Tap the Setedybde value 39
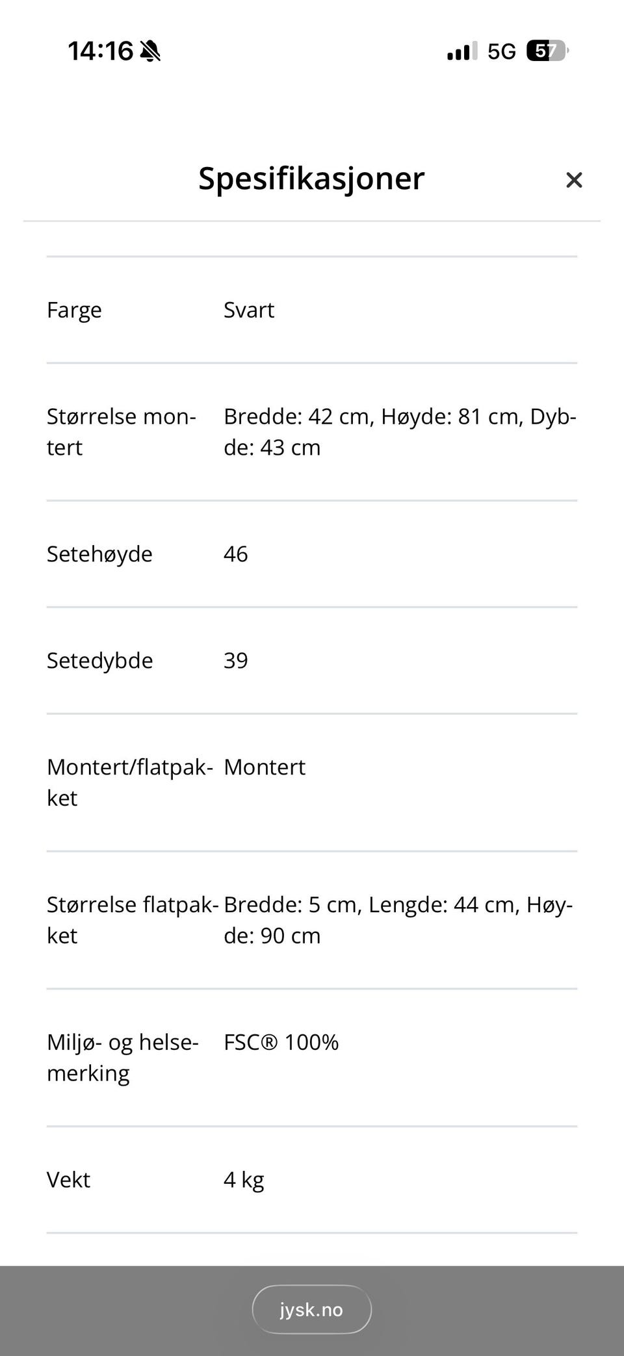The height and width of the screenshot is (1356, 624). coord(236,661)
